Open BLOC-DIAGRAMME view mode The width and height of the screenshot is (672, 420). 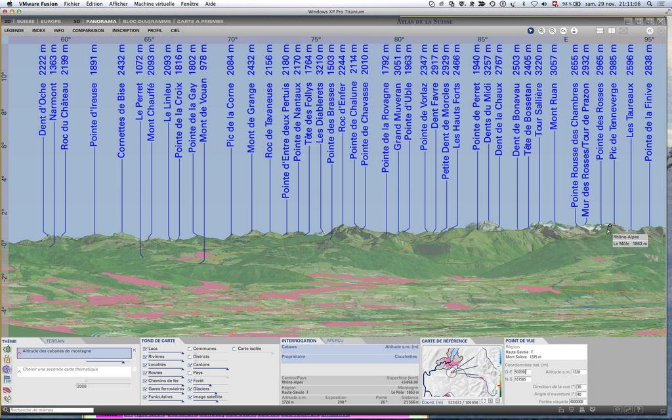(x=147, y=21)
